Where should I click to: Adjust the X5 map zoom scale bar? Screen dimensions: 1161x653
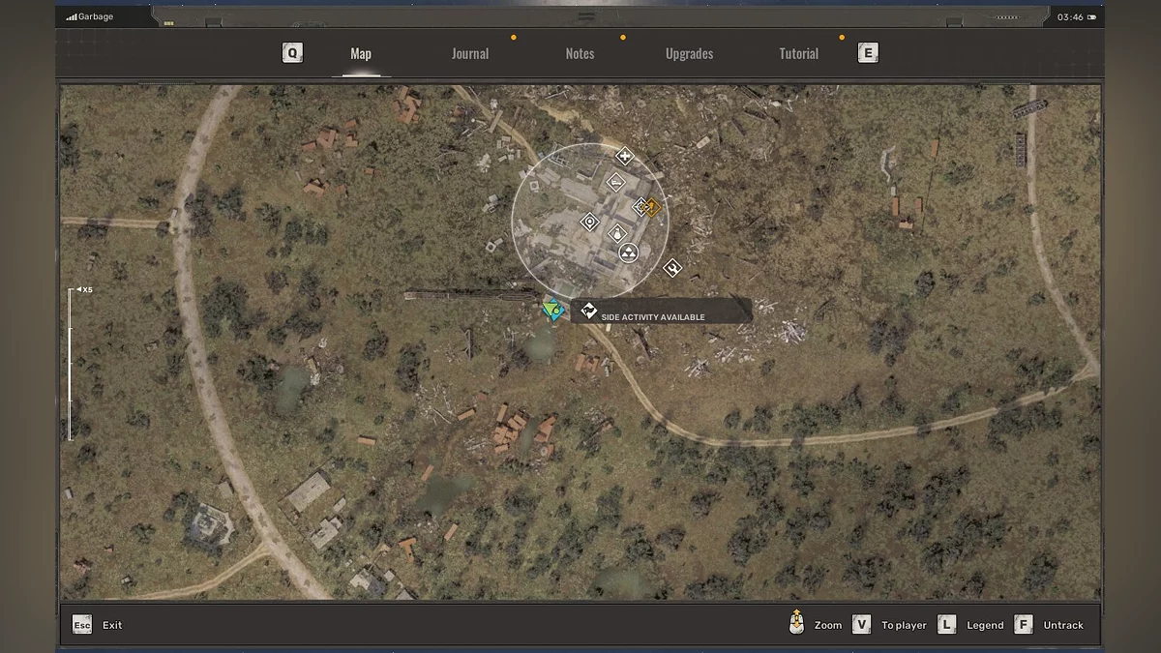point(70,365)
